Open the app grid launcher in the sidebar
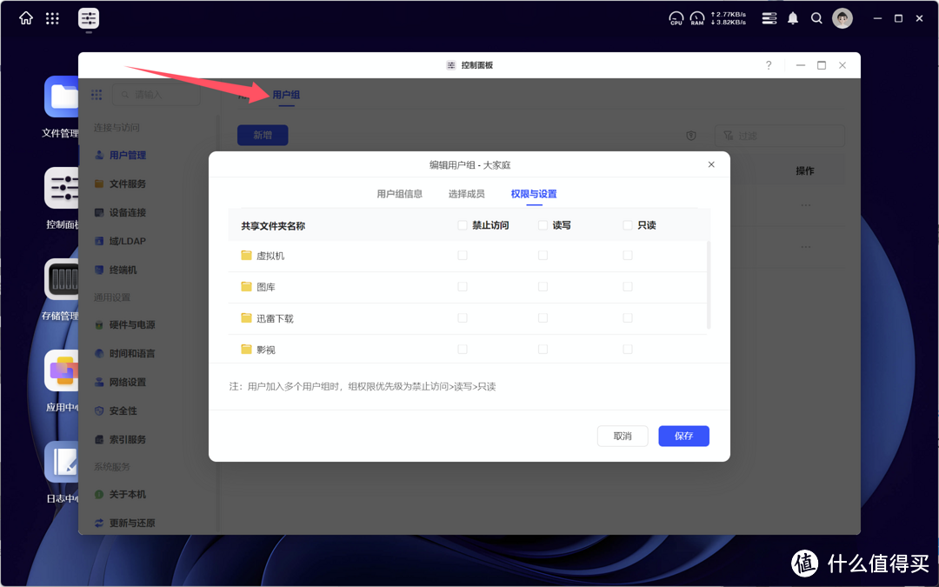Screen dimensions: 939x587 tap(97, 94)
